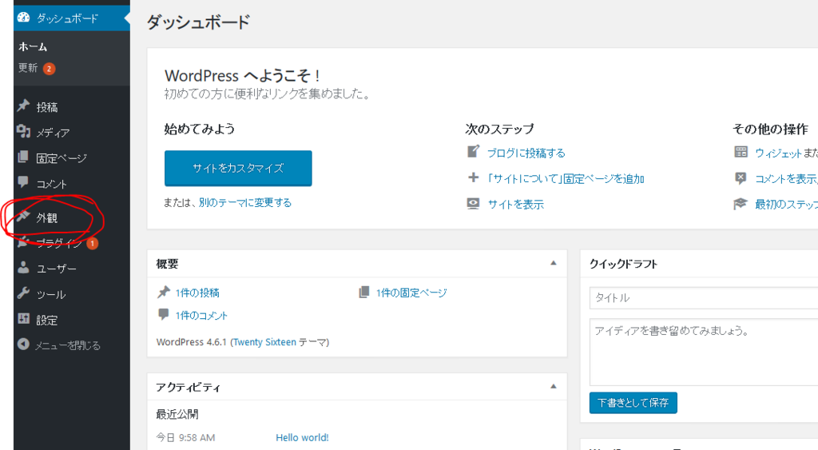The image size is (818, 450).
Task: Click the media icon beside メディア
Action: coord(23,131)
